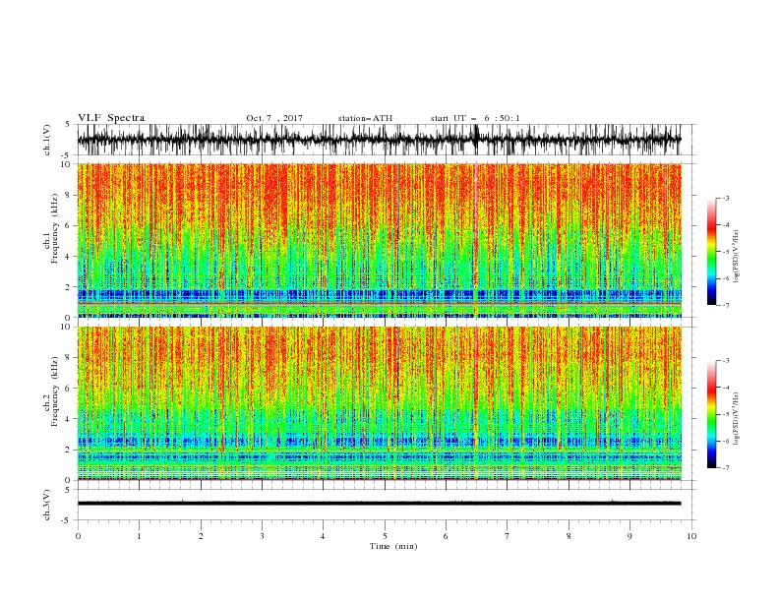
Task: Click the "ch.1(V)" waveform axis label
Action: [47, 140]
